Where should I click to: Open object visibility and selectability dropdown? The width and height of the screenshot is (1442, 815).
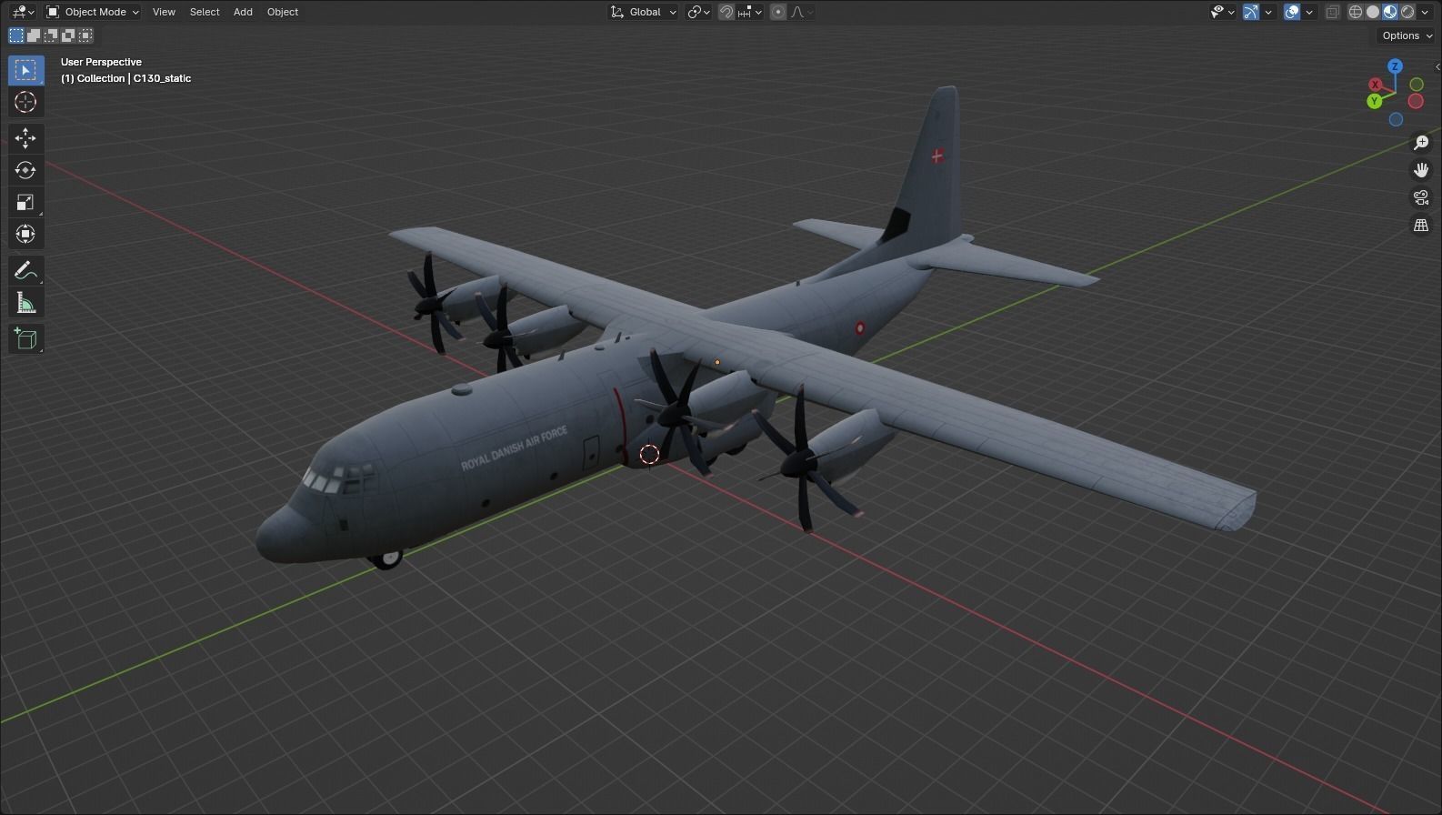[x=1223, y=12]
